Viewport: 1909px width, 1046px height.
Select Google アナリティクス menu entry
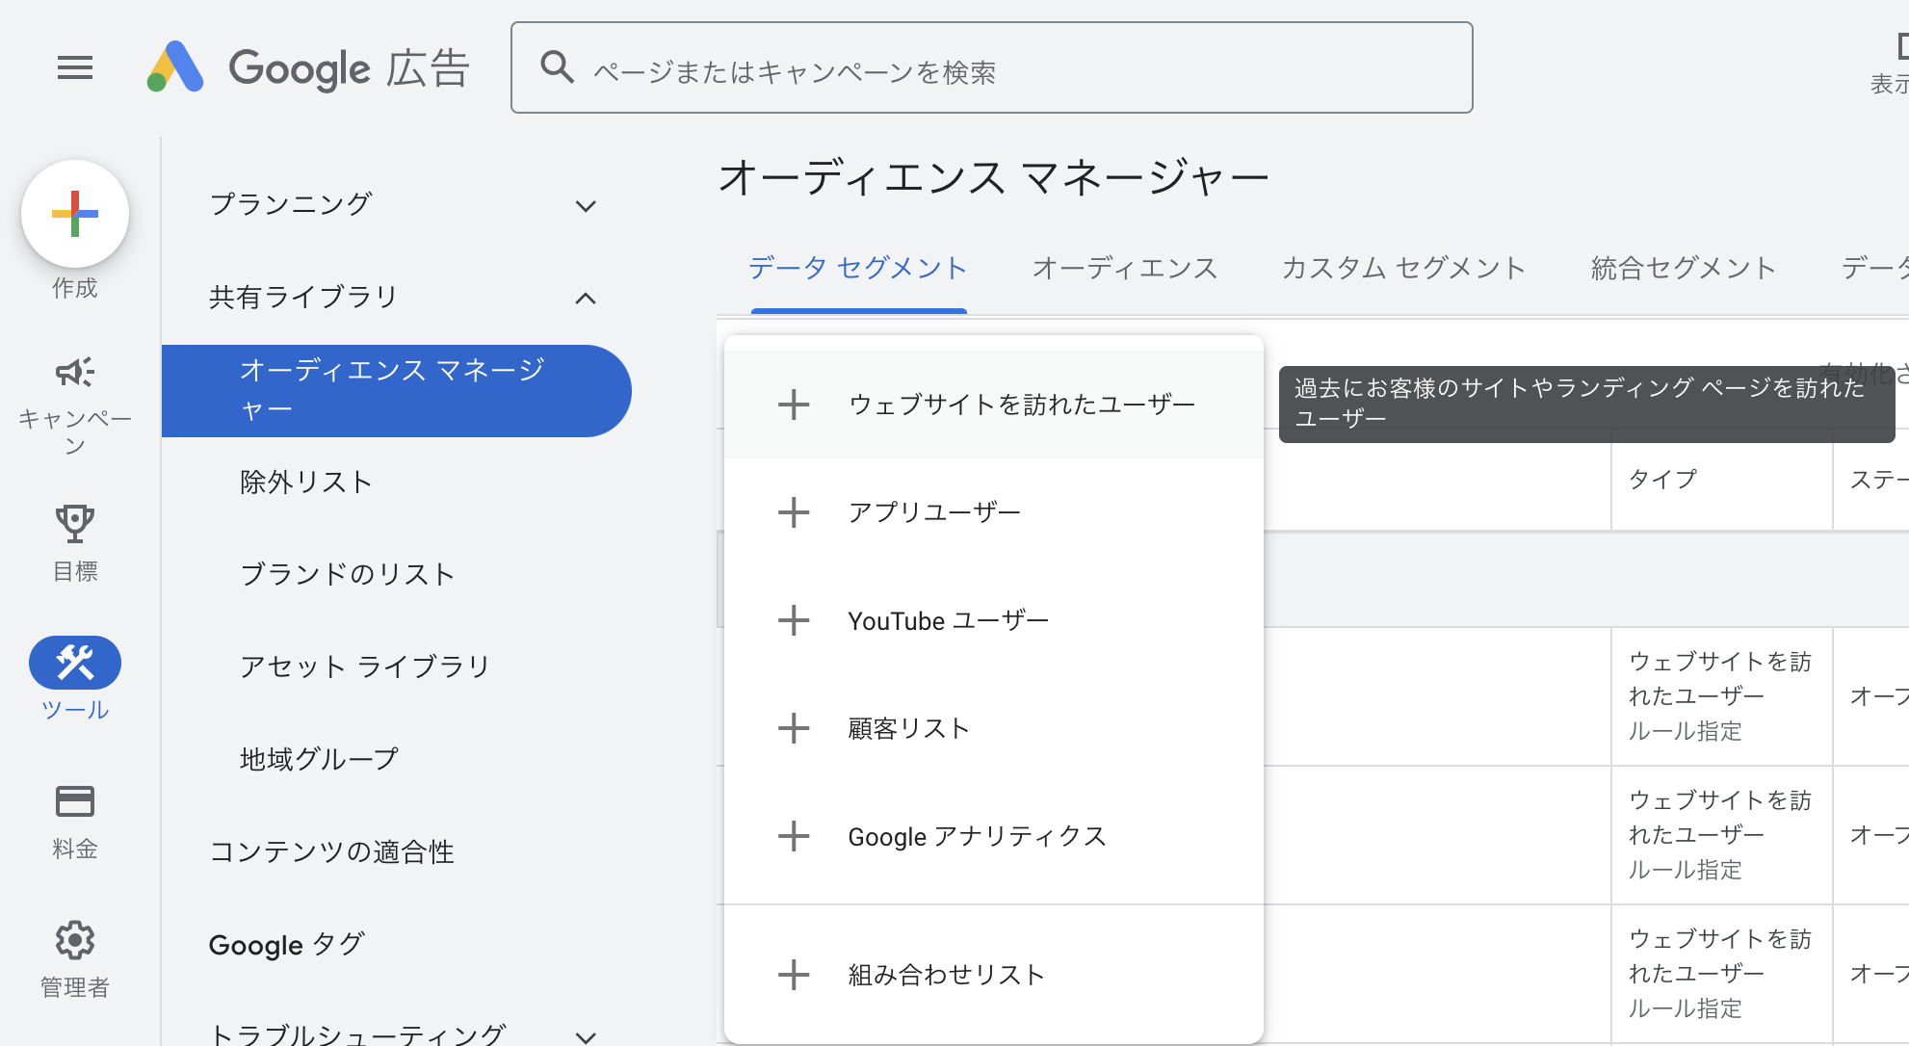tap(994, 836)
